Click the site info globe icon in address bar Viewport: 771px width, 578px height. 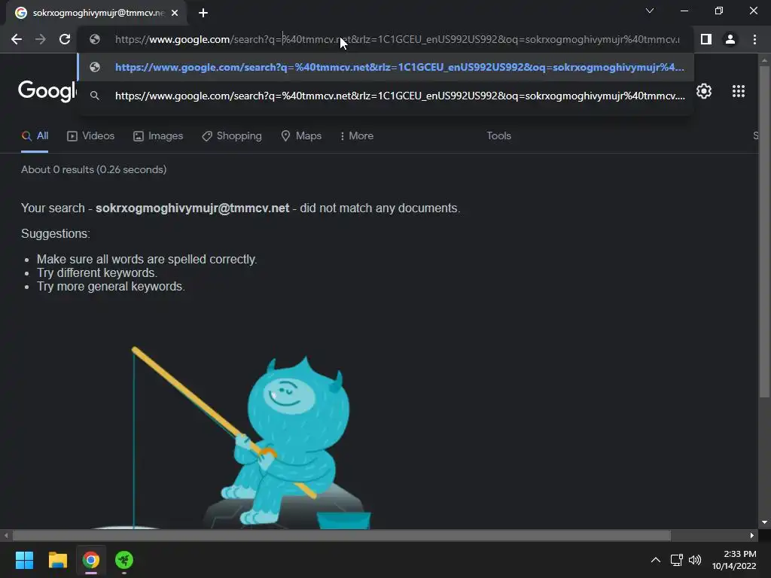click(x=95, y=39)
